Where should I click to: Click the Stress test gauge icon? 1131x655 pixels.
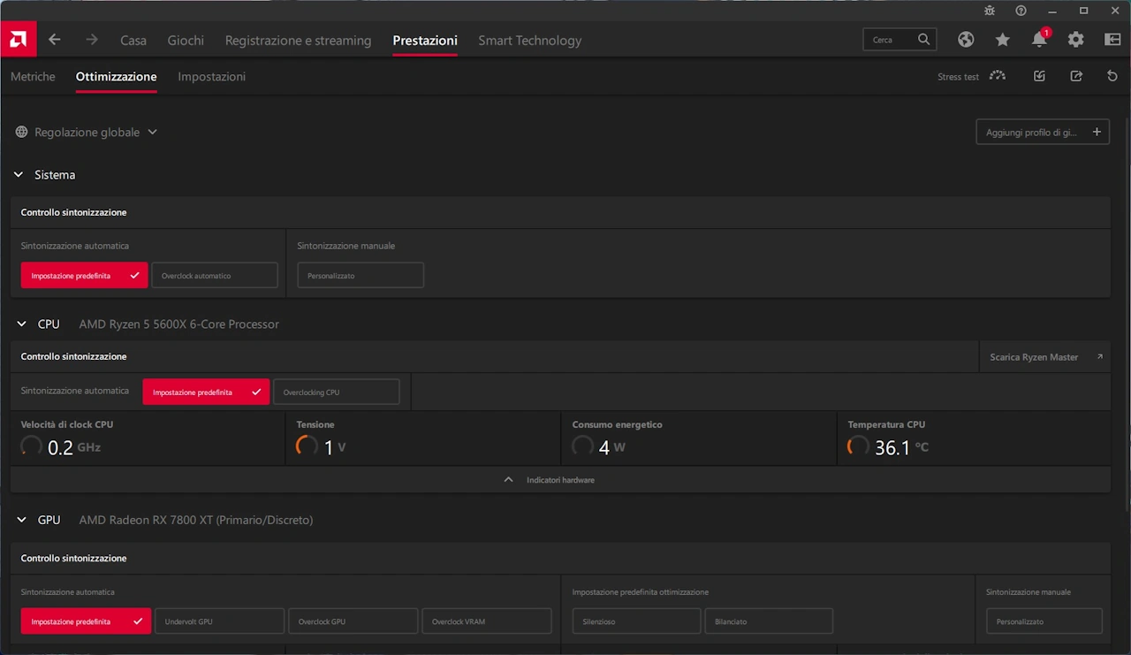[x=998, y=76]
